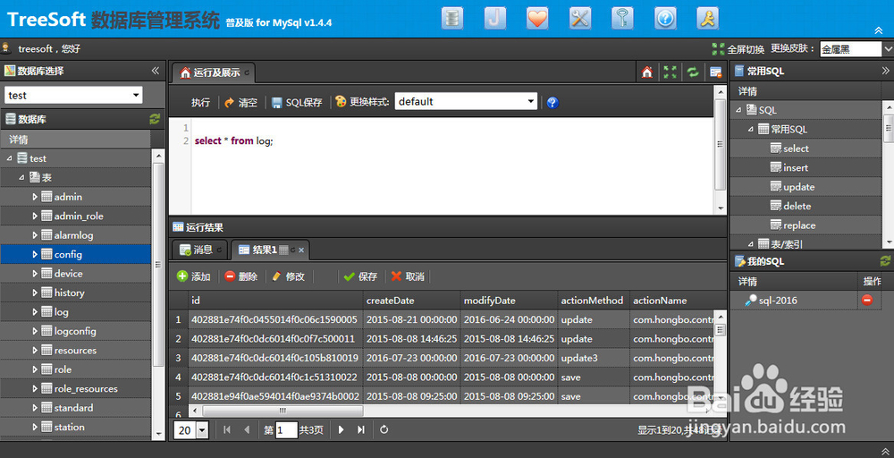This screenshot has width=894, height=458.
Task: Click 保存 to save changes
Action: [x=361, y=276]
